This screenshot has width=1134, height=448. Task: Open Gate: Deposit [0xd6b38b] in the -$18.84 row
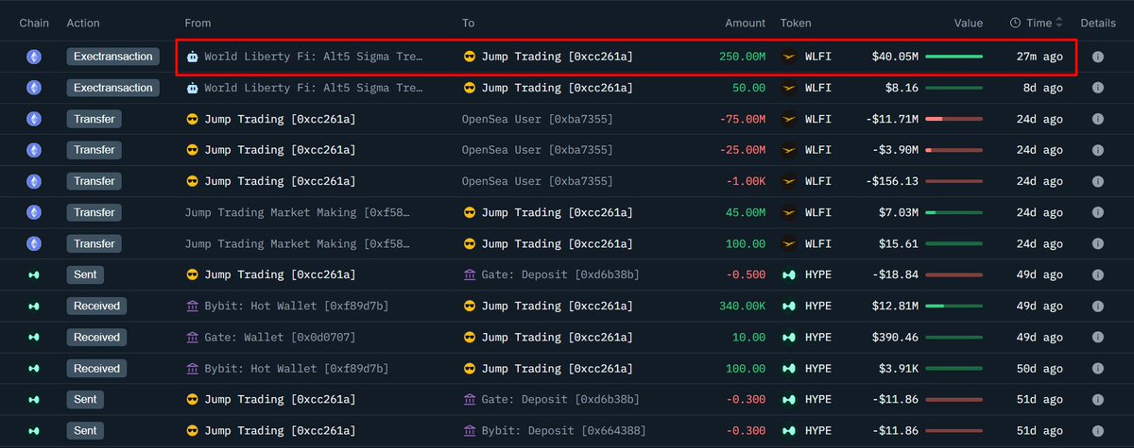[560, 274]
